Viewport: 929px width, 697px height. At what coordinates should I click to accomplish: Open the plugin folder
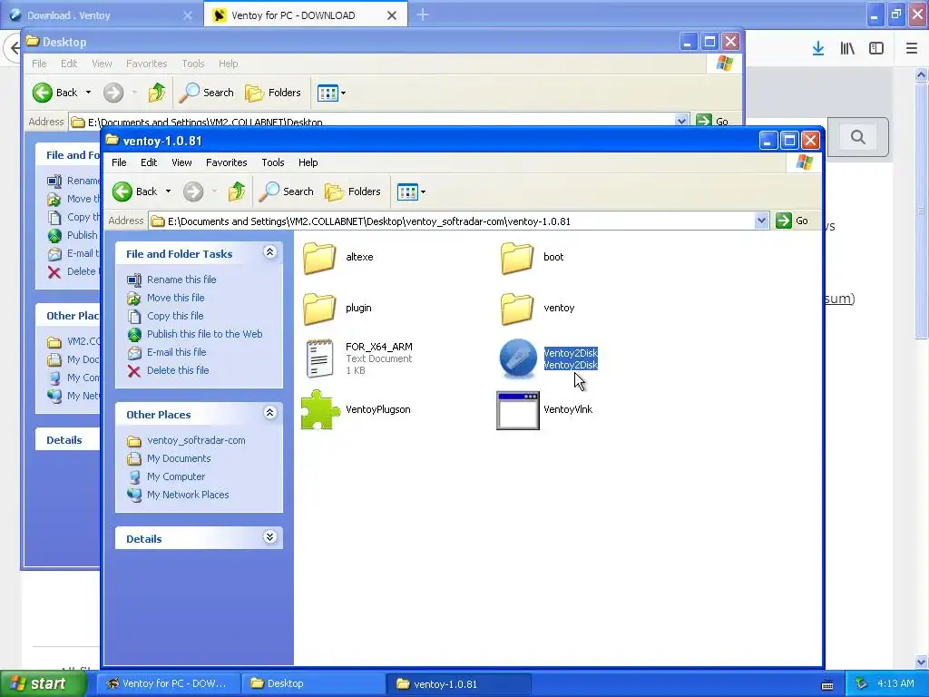click(x=320, y=309)
